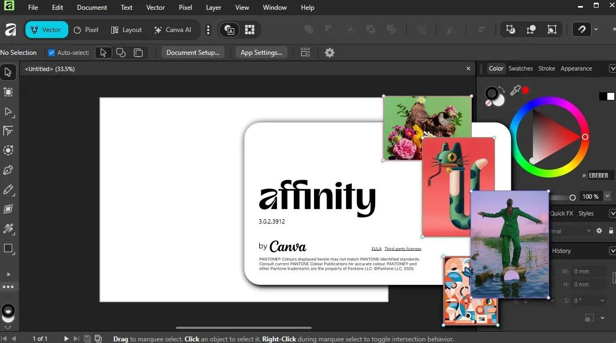The image size is (616, 343).
Task: Click the Document Setup button
Action: tap(193, 53)
